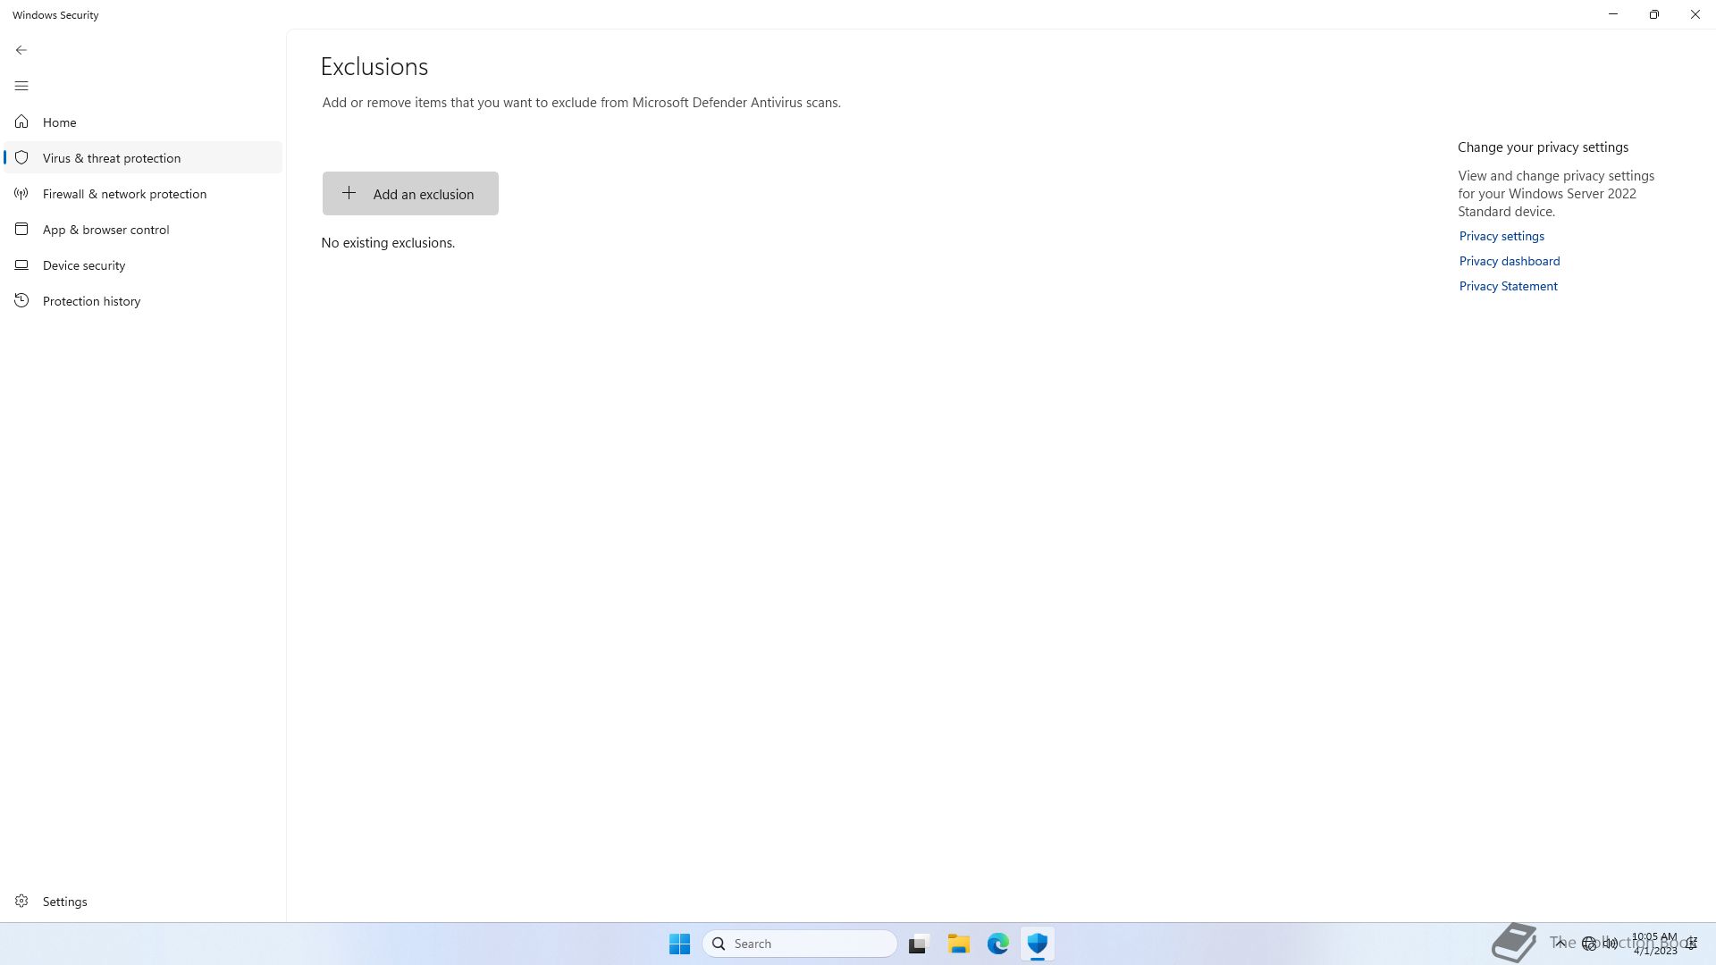Click Add an exclusion button
The width and height of the screenshot is (1716, 965).
[410, 193]
